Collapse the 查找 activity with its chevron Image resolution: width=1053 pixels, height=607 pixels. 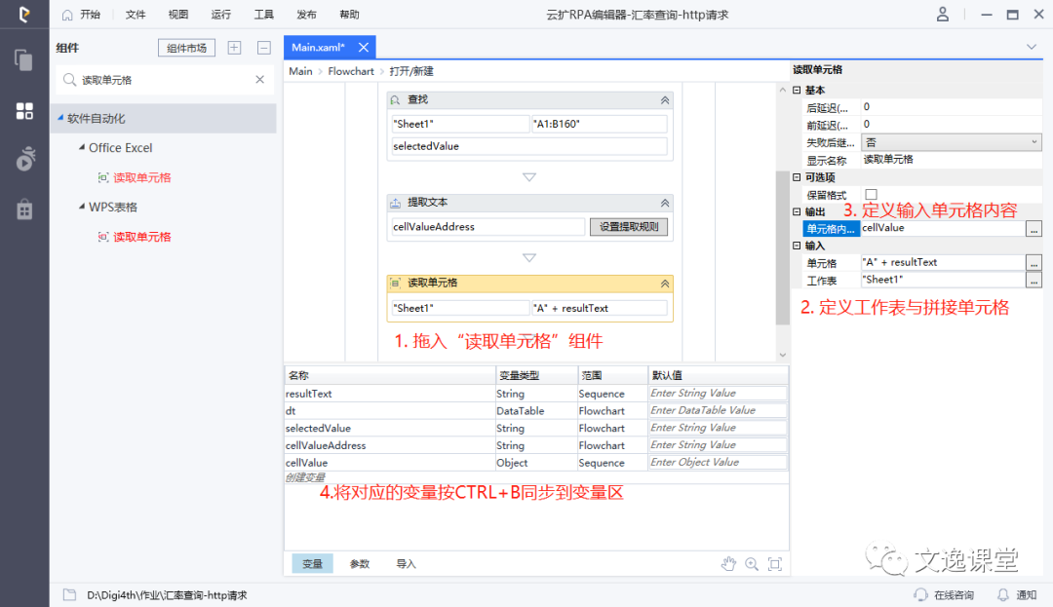[664, 99]
